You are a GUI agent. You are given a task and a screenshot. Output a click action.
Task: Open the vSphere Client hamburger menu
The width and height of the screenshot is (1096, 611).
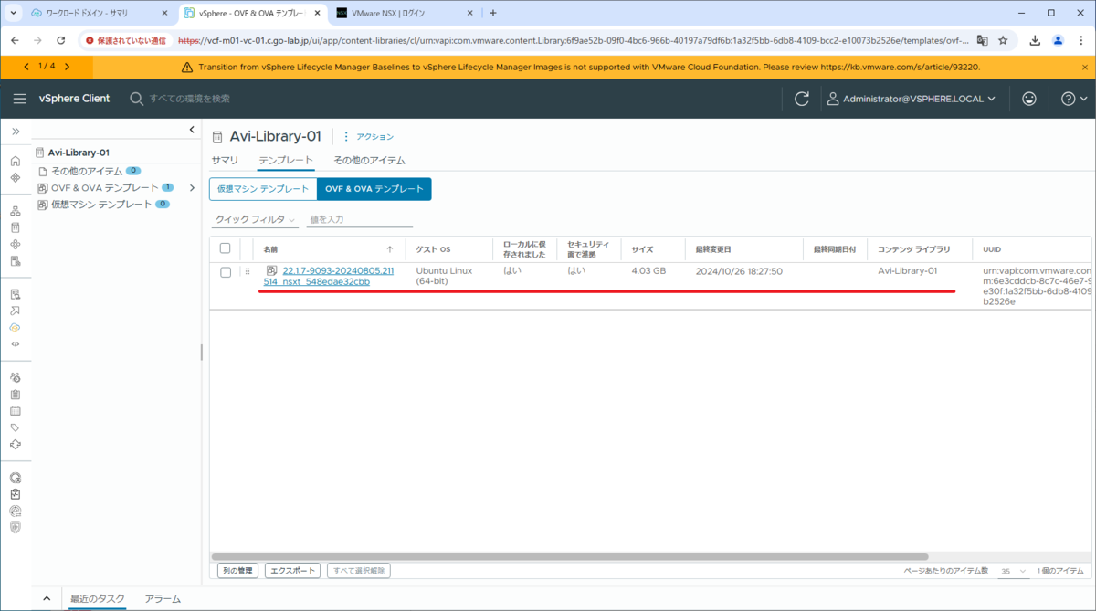(x=20, y=99)
